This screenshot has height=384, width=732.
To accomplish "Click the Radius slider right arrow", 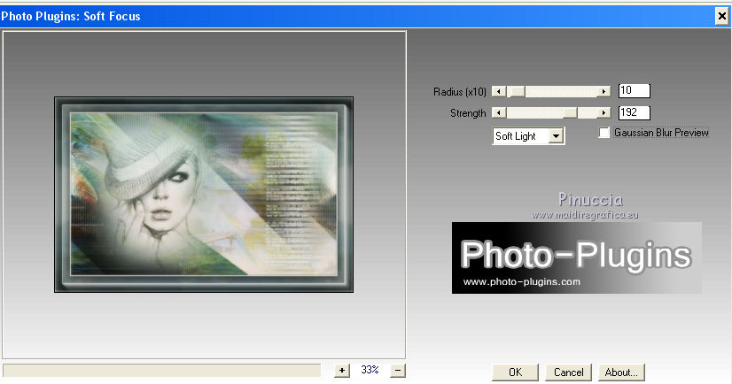I will click(604, 91).
